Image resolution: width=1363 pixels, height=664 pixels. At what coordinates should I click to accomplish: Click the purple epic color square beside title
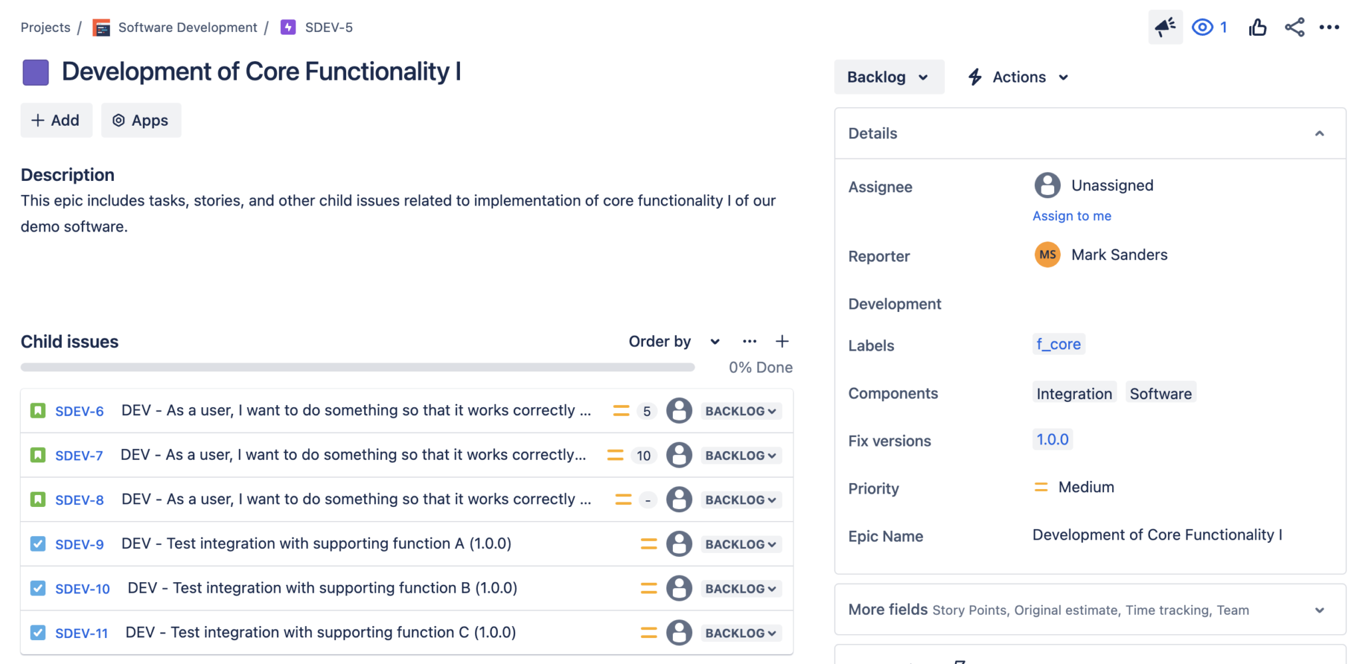pos(35,72)
